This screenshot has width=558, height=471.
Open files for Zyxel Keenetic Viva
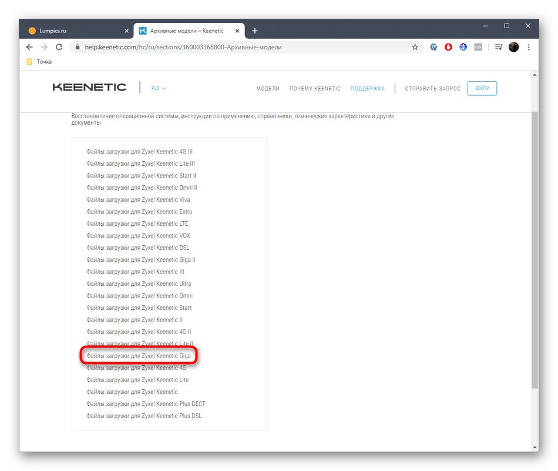(138, 199)
